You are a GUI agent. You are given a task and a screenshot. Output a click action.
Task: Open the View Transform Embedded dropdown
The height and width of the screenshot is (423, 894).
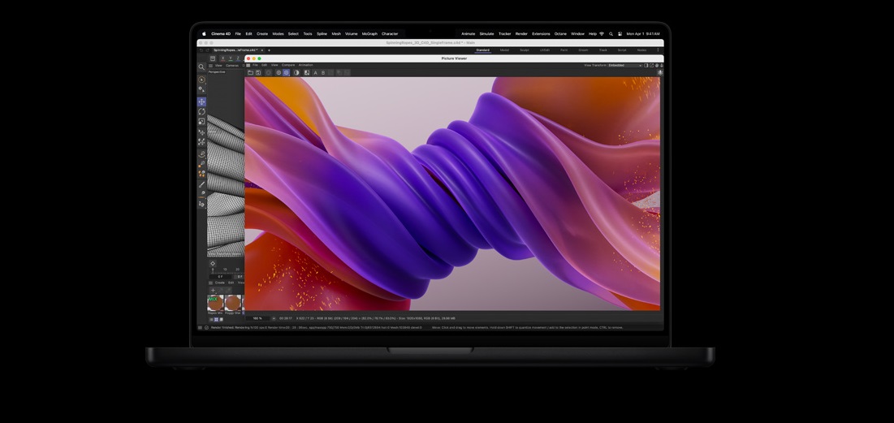click(x=625, y=65)
